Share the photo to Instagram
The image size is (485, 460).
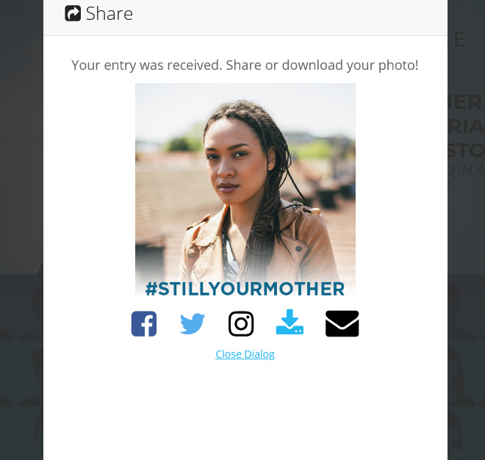(241, 323)
